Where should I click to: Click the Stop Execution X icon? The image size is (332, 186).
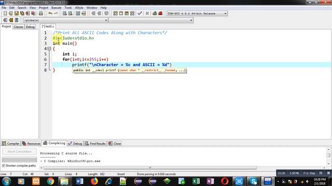(147, 13)
